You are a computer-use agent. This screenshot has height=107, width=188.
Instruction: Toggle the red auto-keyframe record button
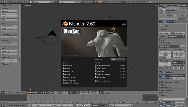(110, 105)
